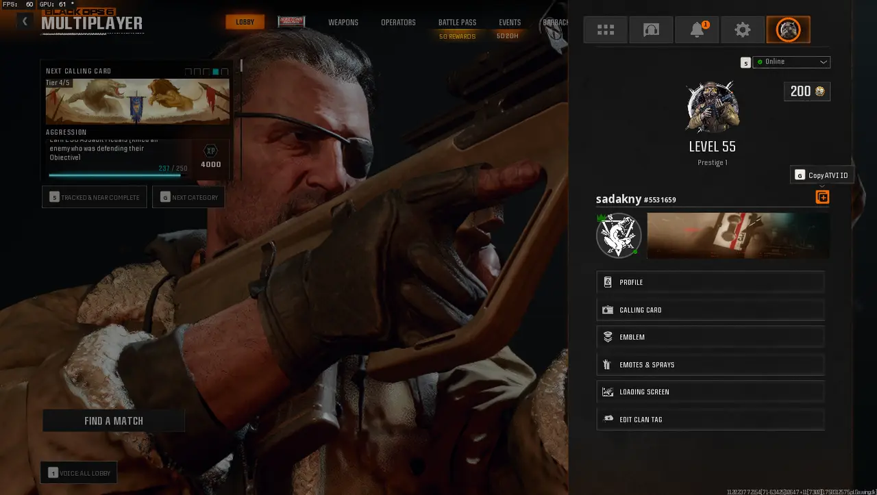Click the AGGRESSION challenge category heading
Viewport: 877px width, 495px height.
66,132
